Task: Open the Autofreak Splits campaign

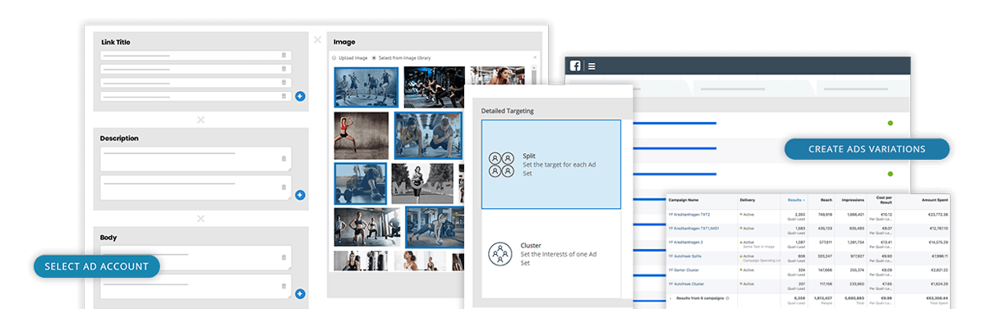Action: pyautogui.click(x=684, y=257)
